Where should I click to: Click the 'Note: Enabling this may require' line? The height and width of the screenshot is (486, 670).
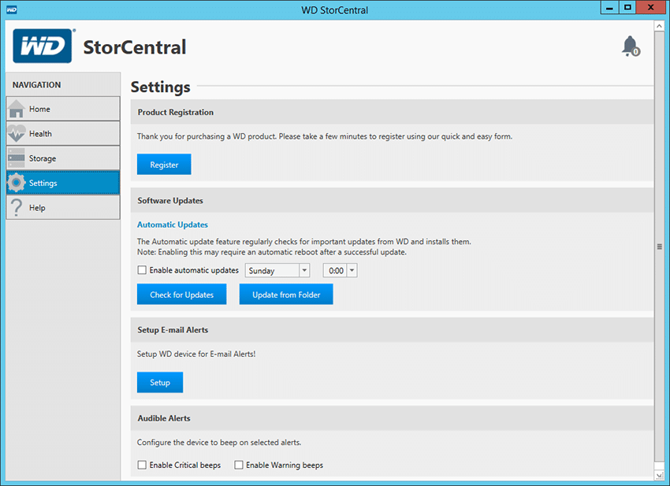click(x=272, y=252)
